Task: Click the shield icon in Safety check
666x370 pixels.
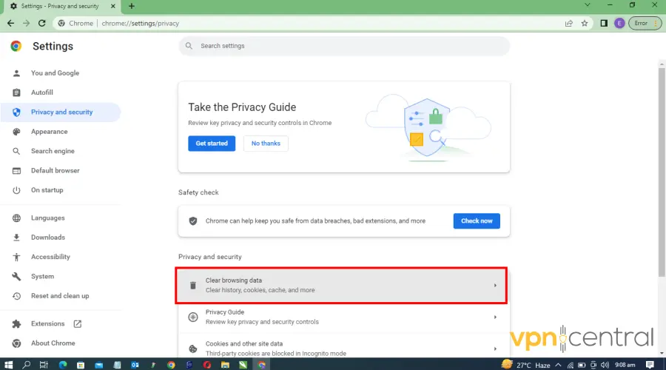Action: (x=193, y=221)
